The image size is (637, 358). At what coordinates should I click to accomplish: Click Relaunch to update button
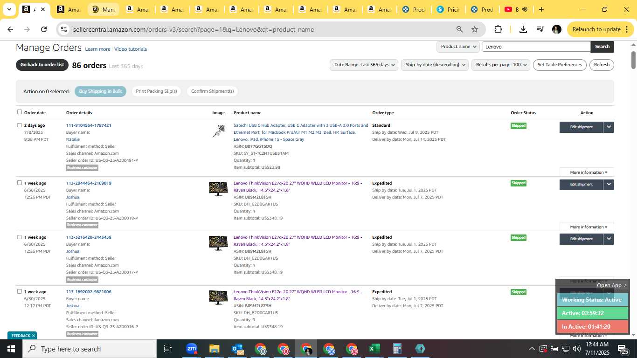tap(596, 29)
